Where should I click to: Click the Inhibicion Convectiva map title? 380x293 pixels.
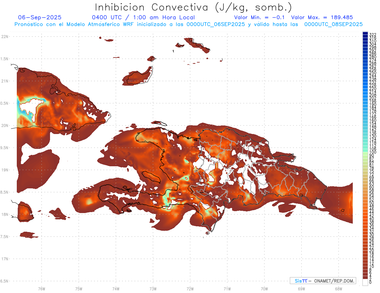tap(193, 7)
